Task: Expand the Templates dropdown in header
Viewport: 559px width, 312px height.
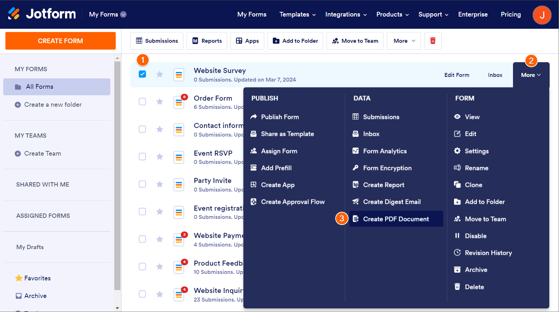Action: (x=297, y=14)
